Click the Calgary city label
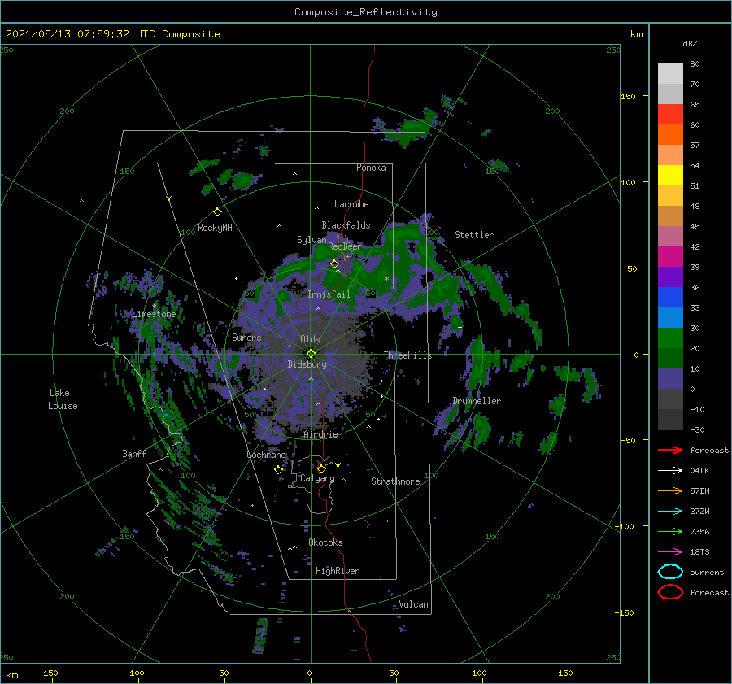732x684 pixels. (x=317, y=478)
